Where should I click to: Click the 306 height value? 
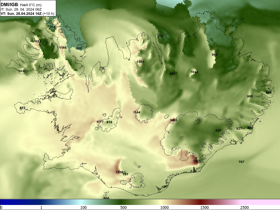(x=79, y=48)
